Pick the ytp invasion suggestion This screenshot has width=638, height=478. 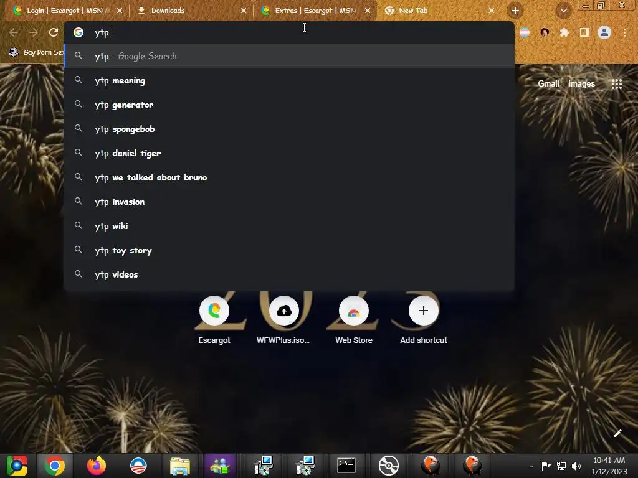click(289, 202)
